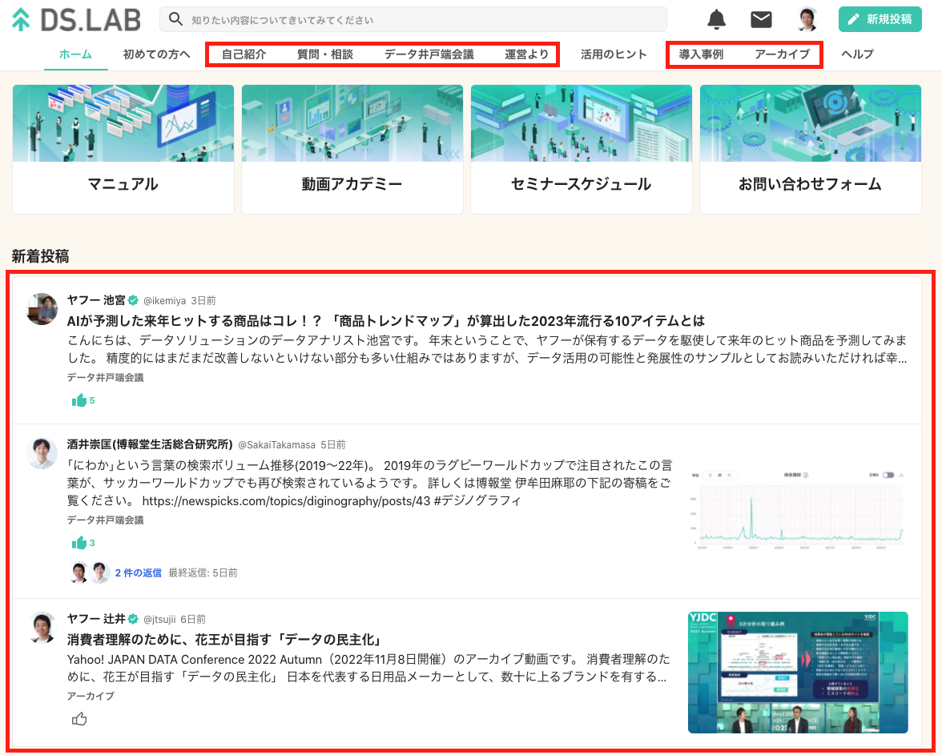This screenshot has width=942, height=755.
Task: Open messages with the envelope icon
Action: (761, 19)
